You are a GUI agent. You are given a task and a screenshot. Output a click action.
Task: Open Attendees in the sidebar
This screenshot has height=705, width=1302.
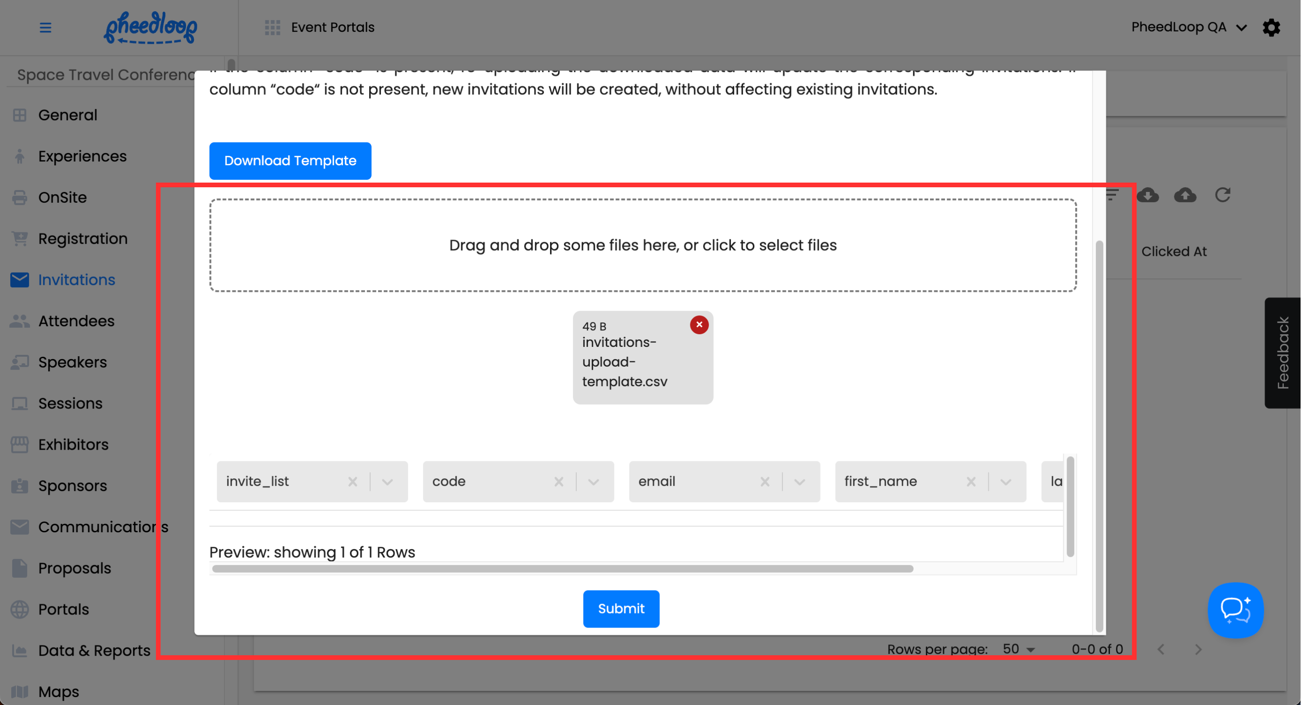coord(76,321)
